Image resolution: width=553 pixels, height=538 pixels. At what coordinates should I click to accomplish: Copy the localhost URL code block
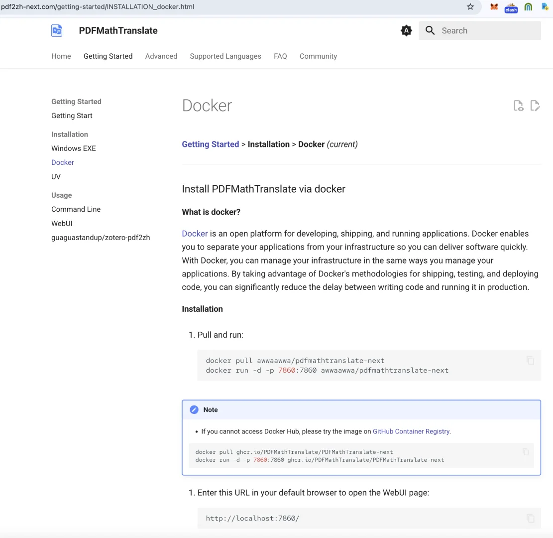click(x=530, y=518)
